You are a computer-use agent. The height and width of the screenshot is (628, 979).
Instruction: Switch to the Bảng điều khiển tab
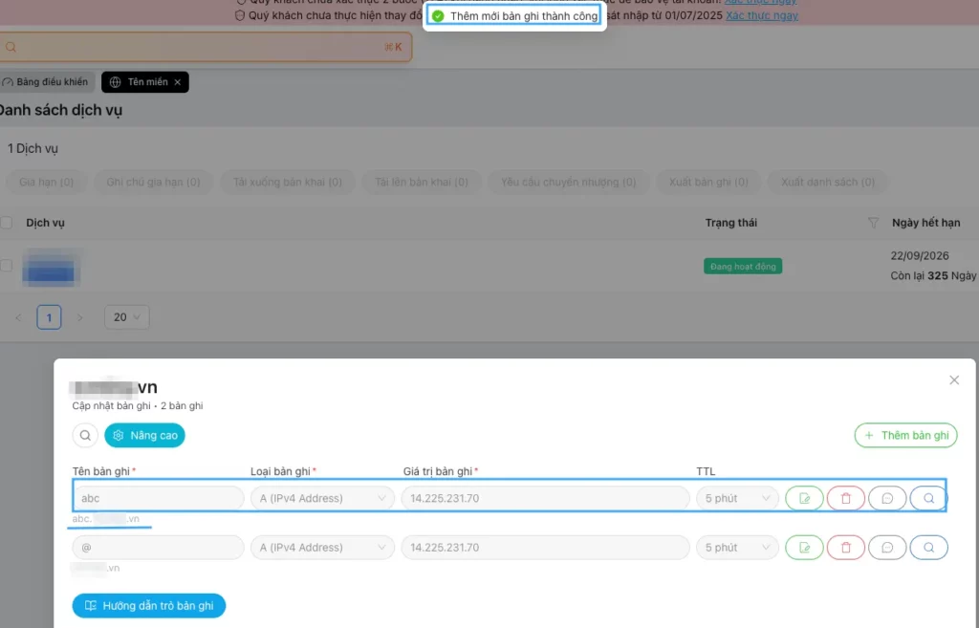coord(45,82)
